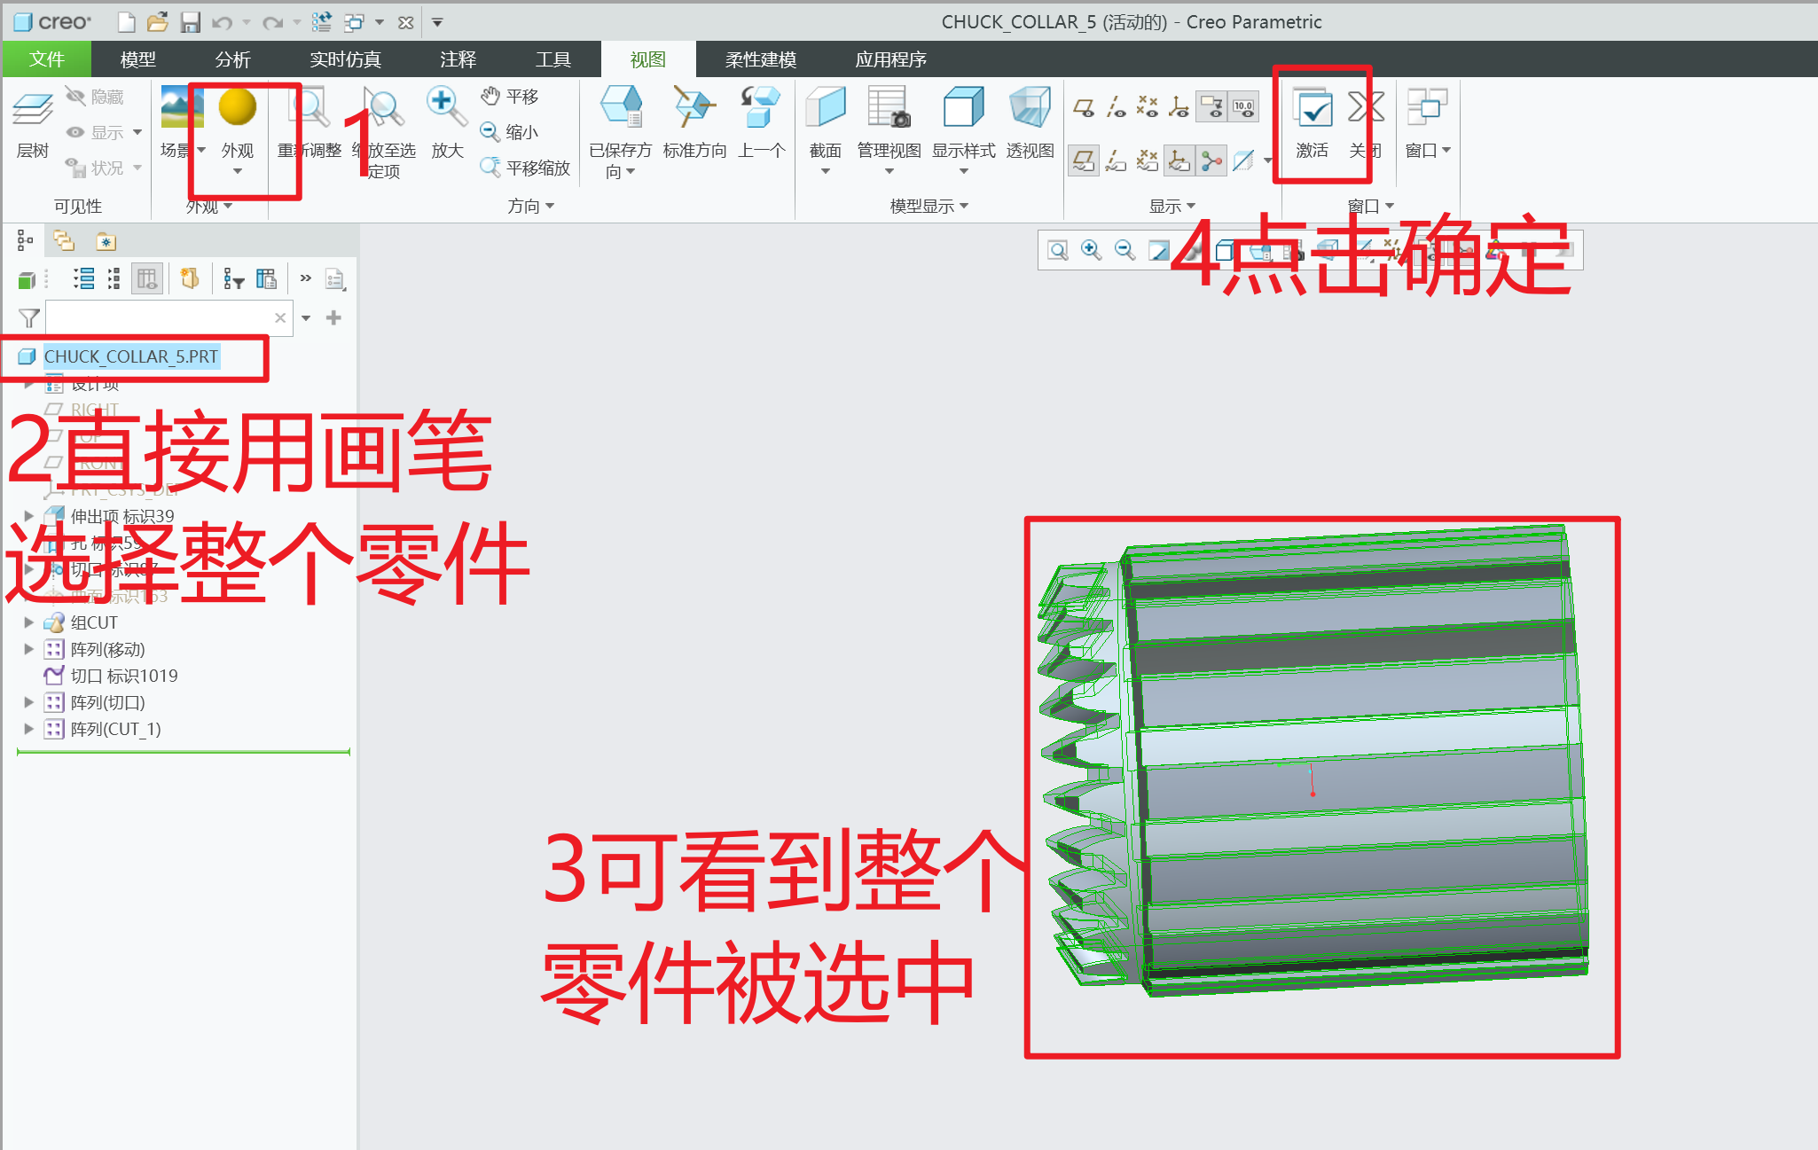Click the model tree filter search field
Viewport: 1818px width, 1150px height.
tap(160, 317)
